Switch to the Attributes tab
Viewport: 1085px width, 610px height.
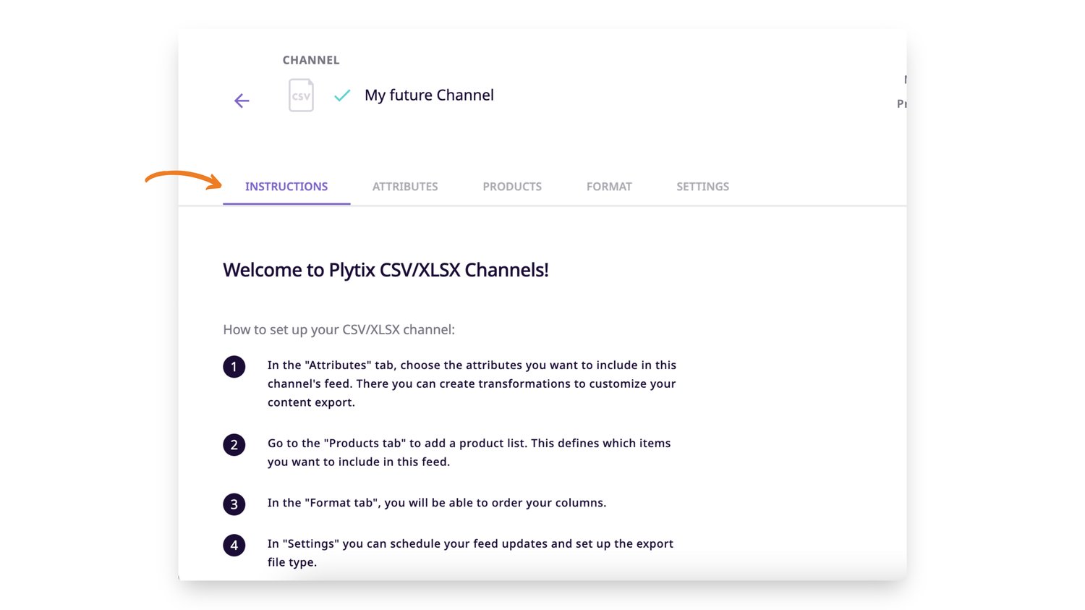(405, 186)
